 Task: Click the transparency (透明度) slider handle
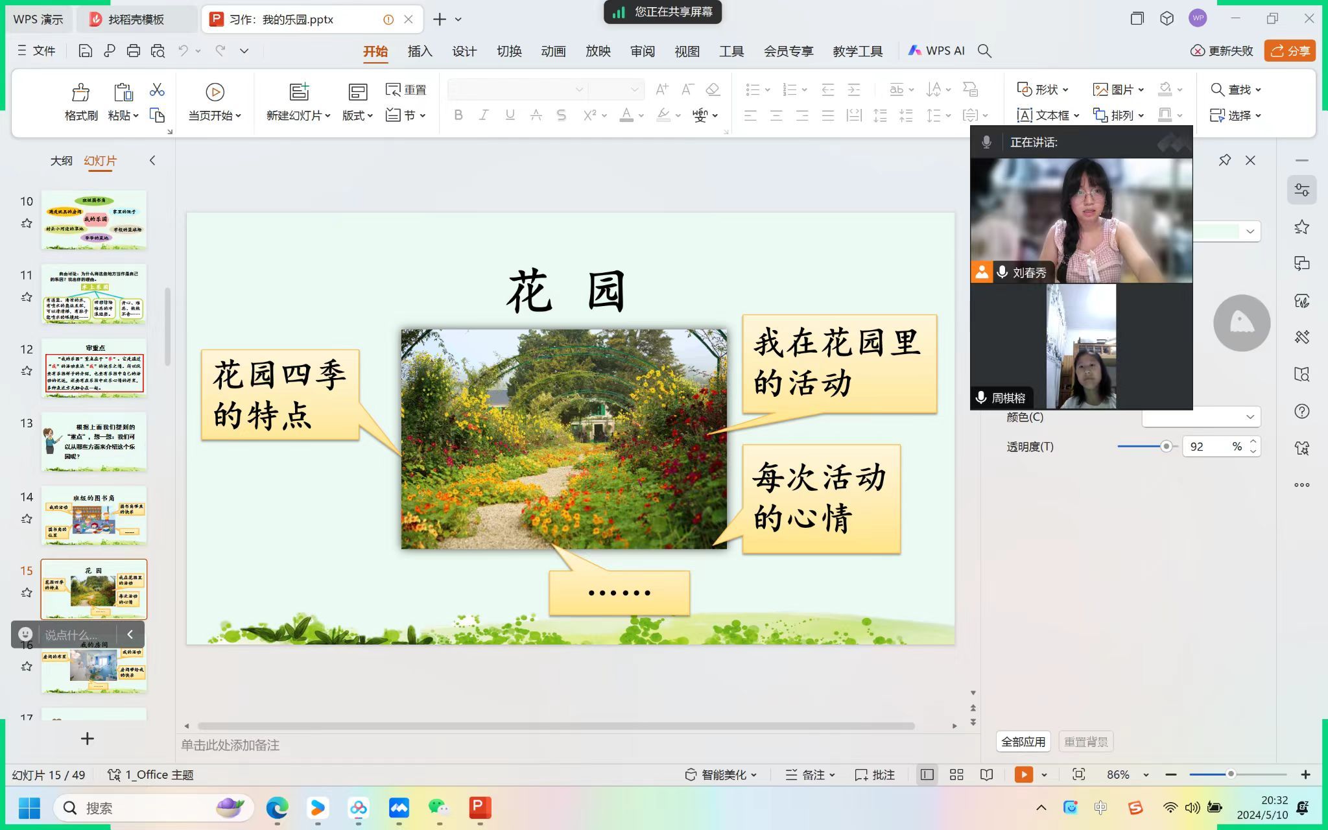(x=1166, y=446)
